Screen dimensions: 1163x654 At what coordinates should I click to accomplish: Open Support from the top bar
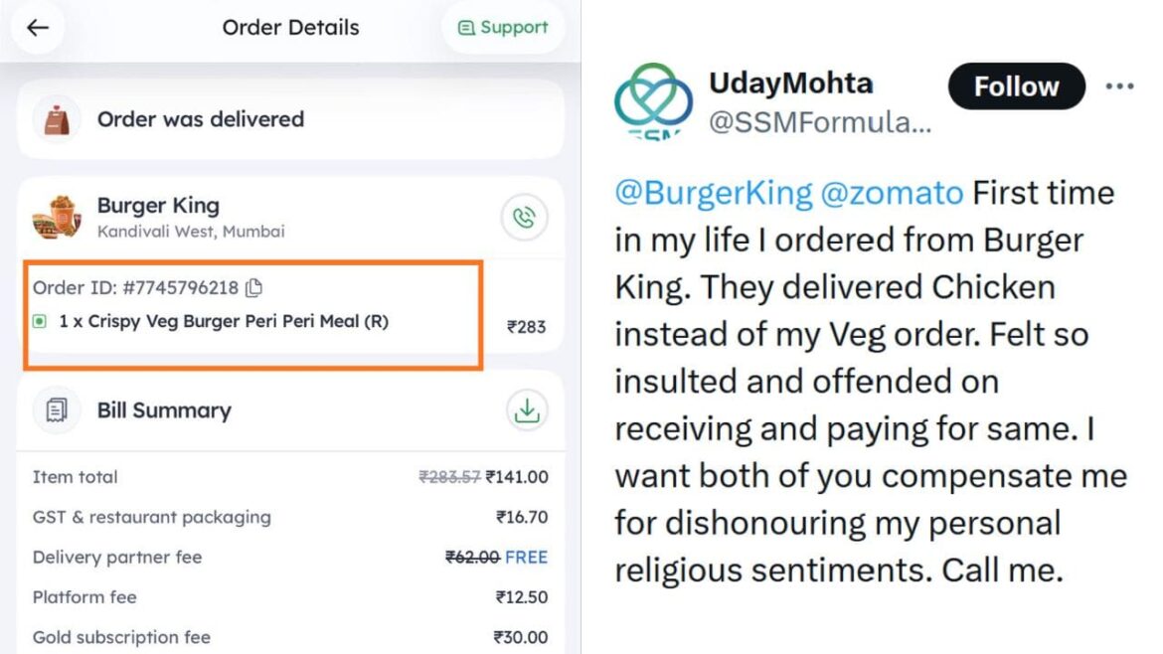point(503,27)
